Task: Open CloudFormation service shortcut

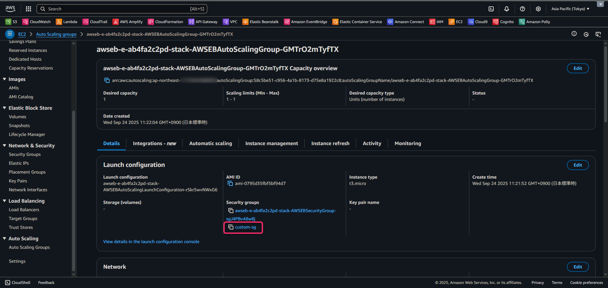Action: 166,22
